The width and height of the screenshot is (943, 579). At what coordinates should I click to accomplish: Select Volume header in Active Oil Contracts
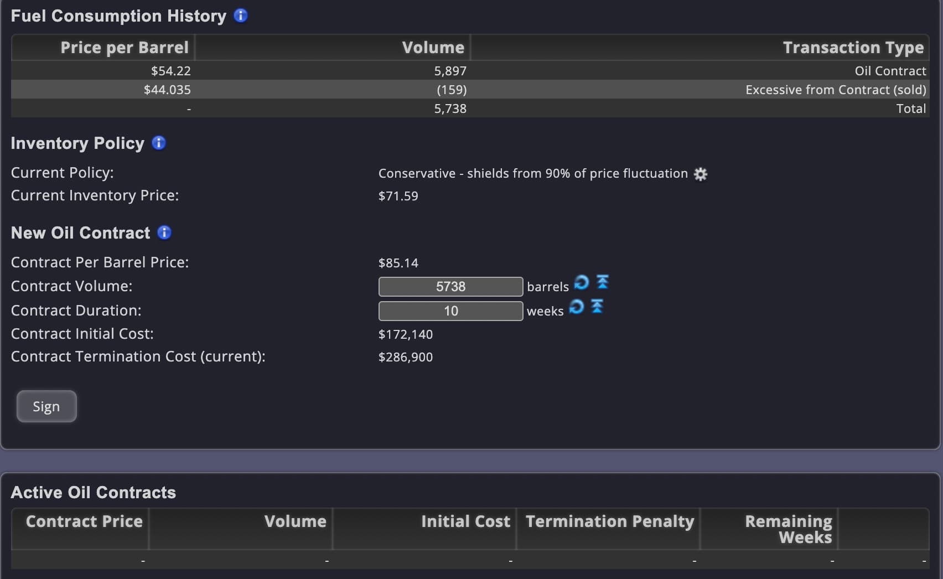(x=241, y=529)
